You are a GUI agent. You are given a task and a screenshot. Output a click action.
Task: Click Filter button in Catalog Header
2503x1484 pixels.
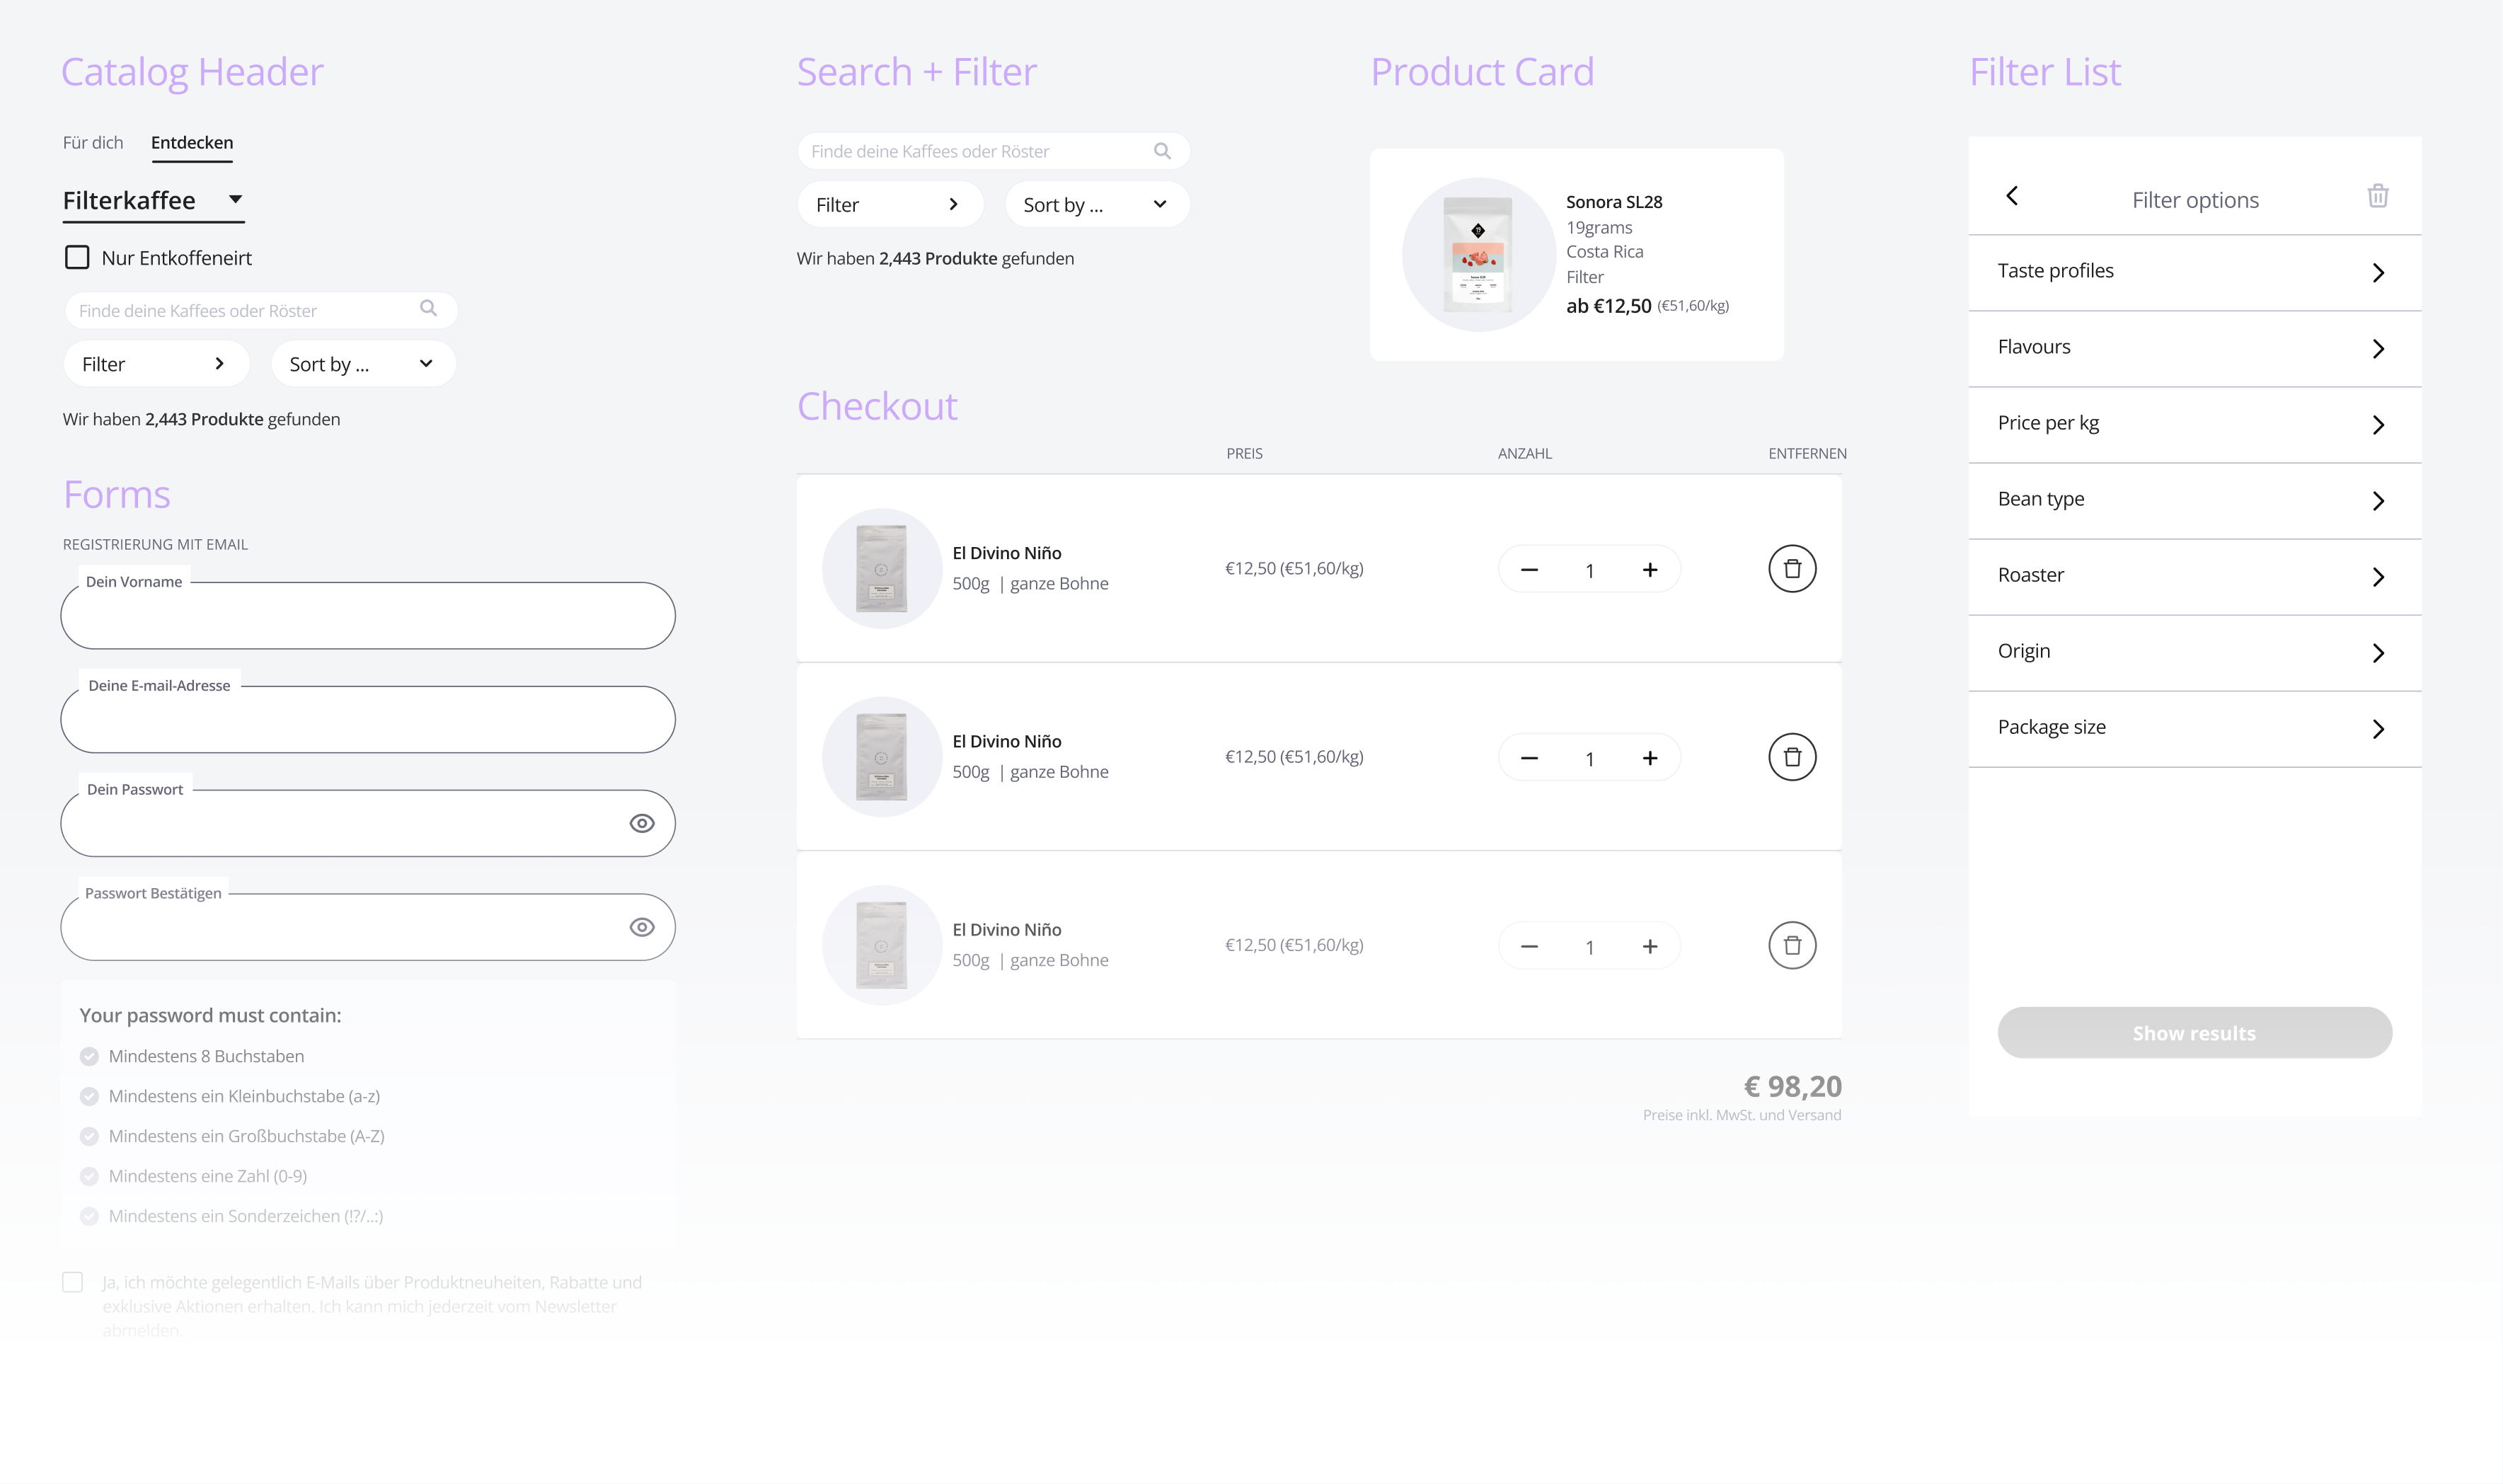tap(154, 364)
